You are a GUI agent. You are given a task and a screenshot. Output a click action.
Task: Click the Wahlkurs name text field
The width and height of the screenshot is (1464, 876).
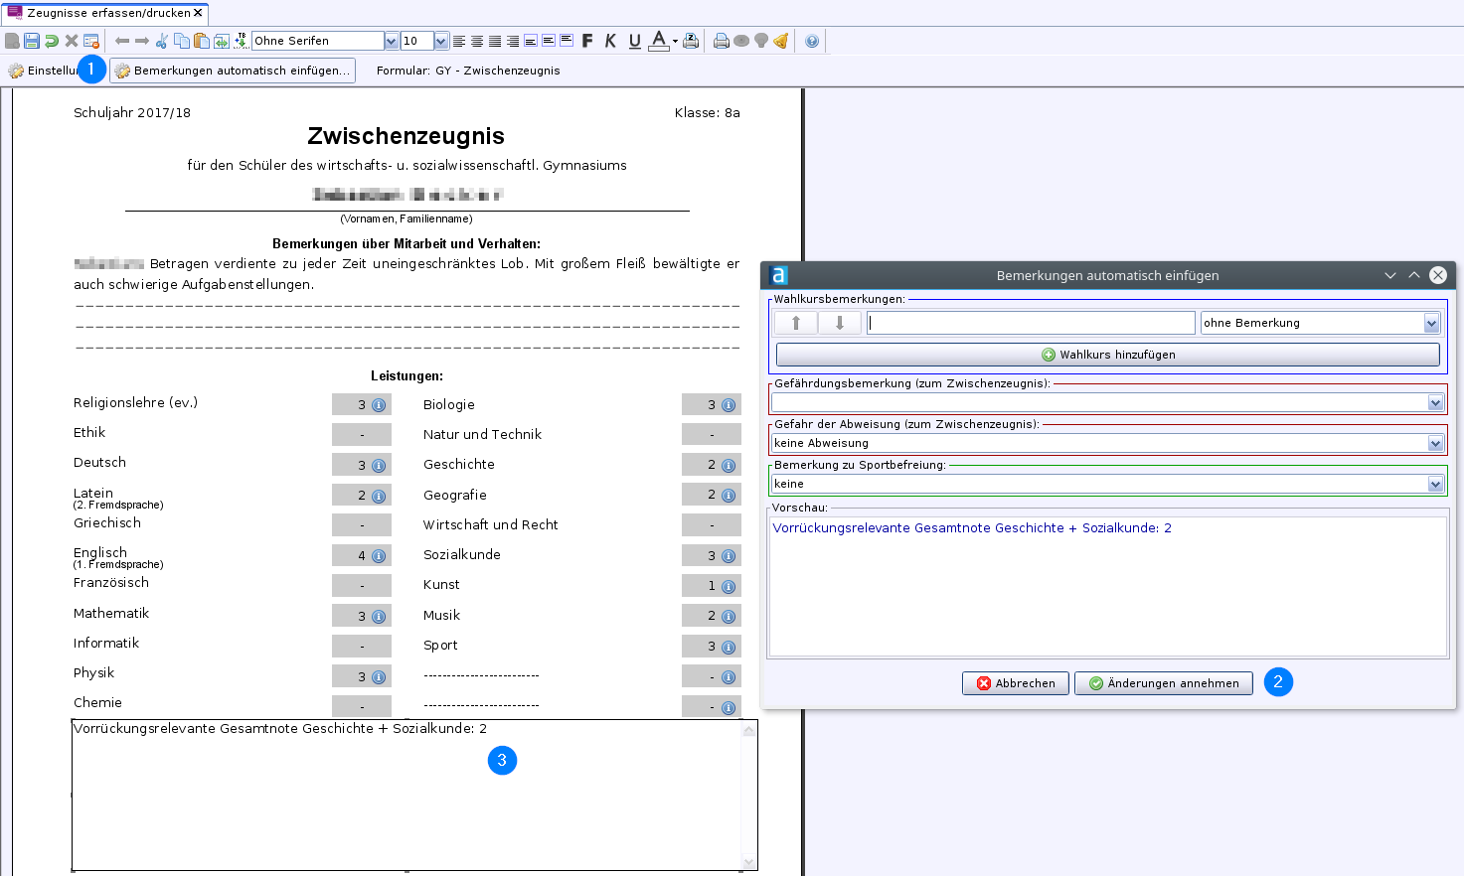tap(1031, 323)
